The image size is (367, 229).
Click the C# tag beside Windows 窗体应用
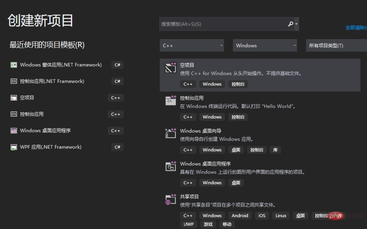117,65
